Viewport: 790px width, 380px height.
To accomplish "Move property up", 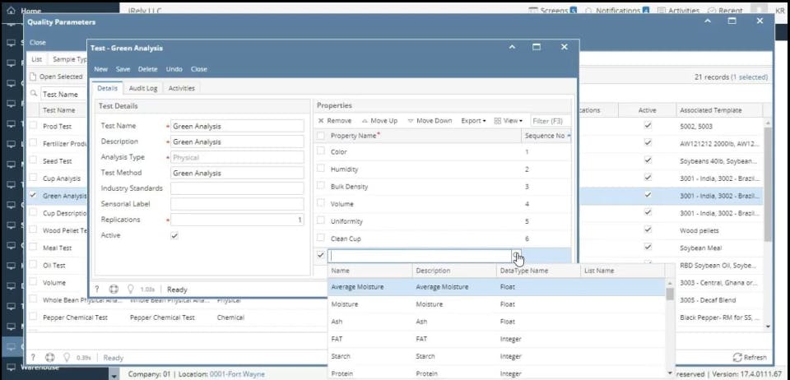I will point(380,121).
